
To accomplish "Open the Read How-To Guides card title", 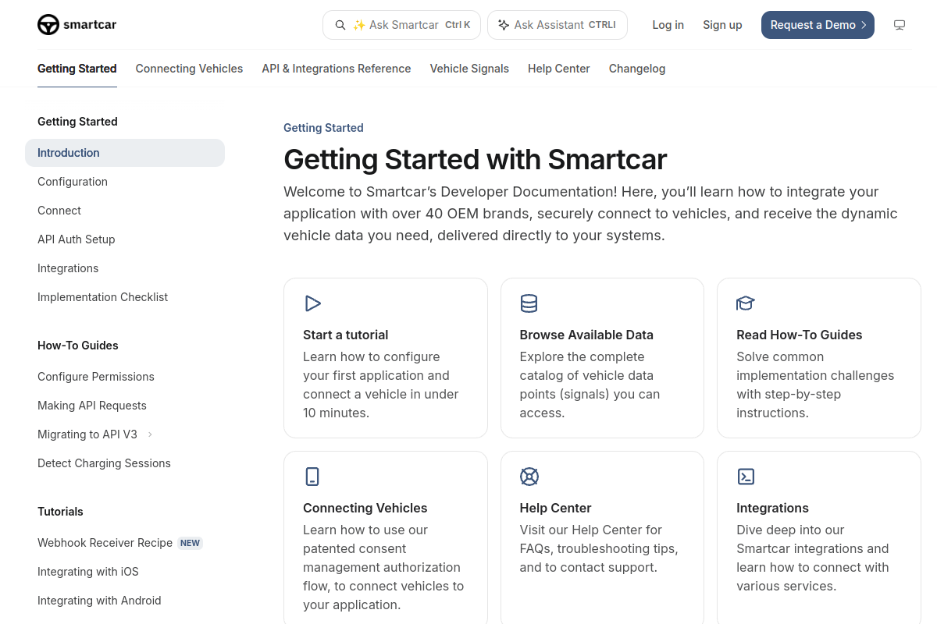I will pyautogui.click(x=800, y=335).
